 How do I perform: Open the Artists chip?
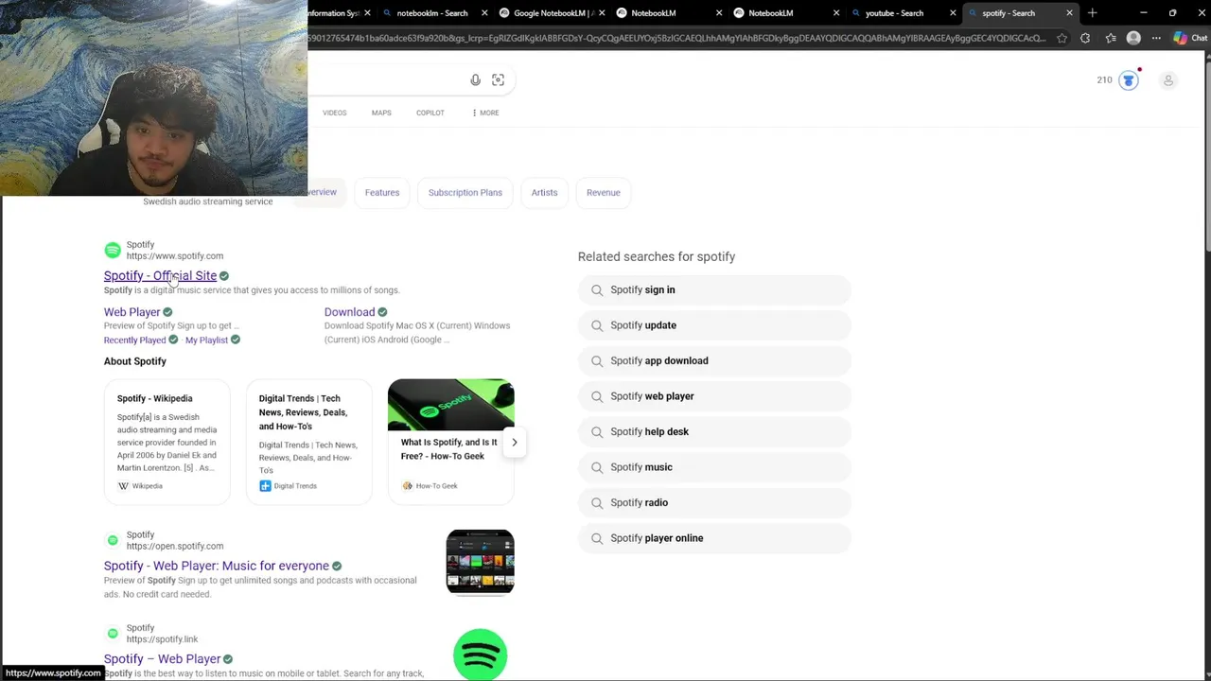(544, 193)
